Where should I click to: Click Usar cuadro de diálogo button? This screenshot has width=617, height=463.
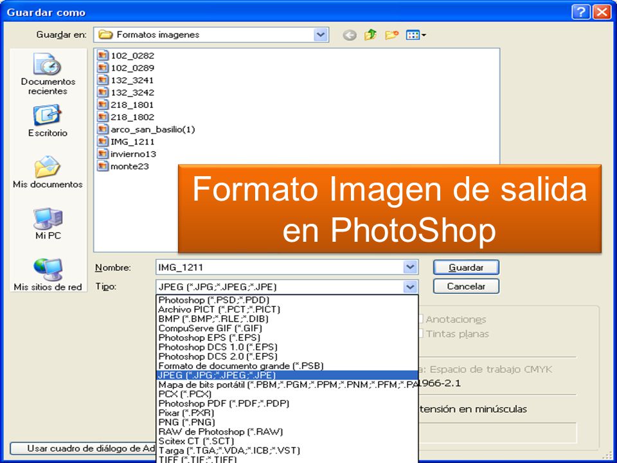pos(83,448)
